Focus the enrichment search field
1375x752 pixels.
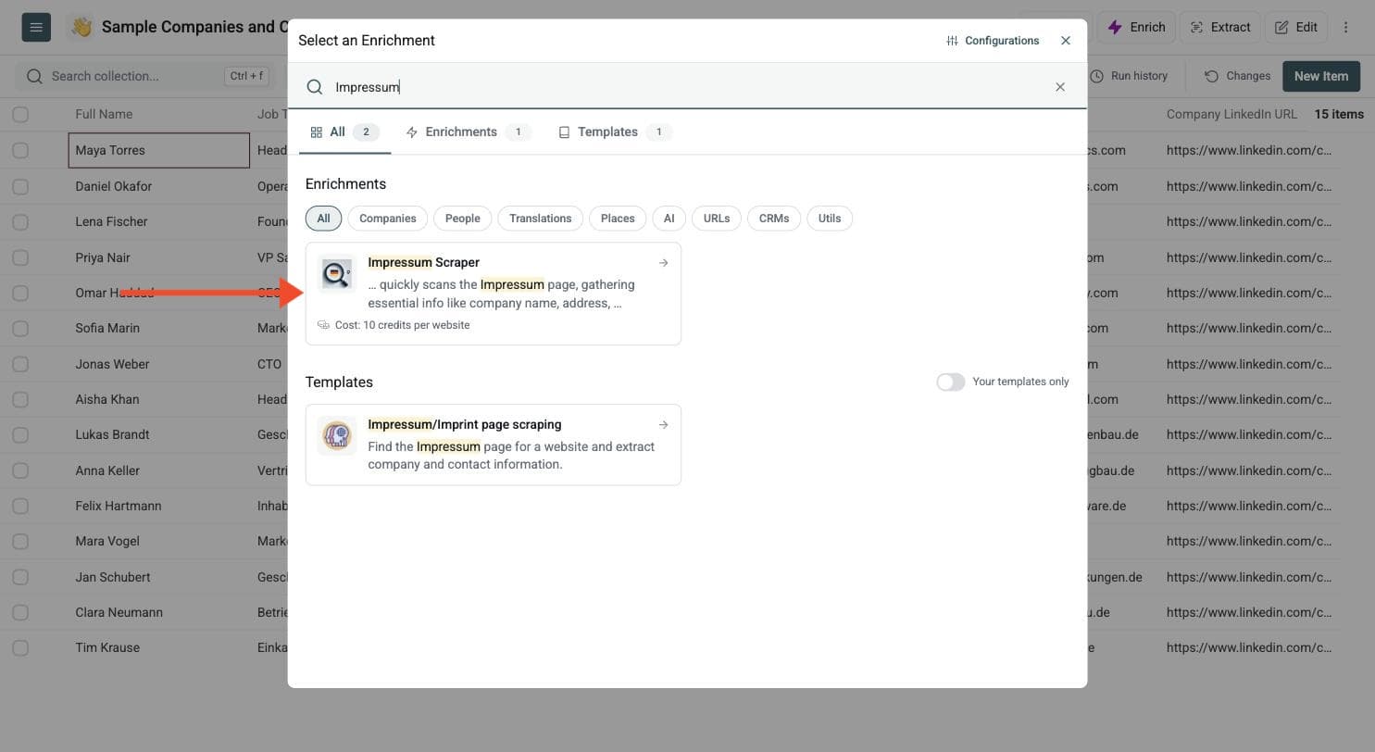coord(687,87)
